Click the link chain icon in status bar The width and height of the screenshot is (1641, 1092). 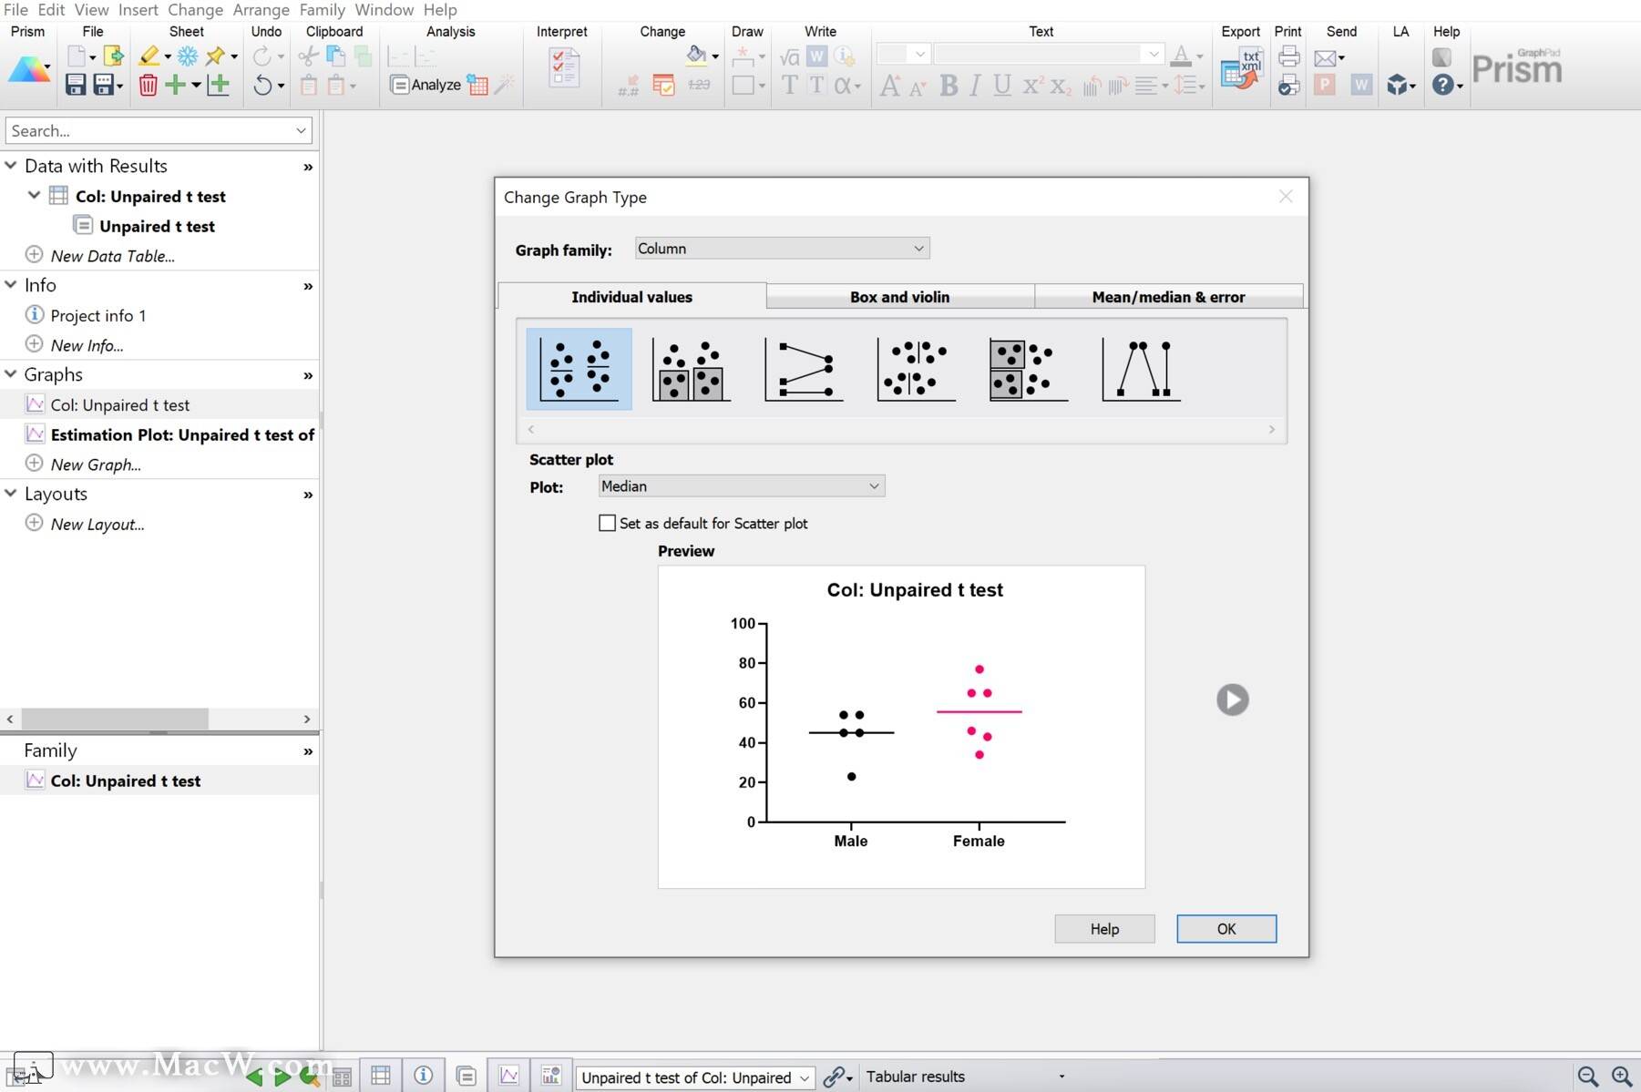(x=835, y=1077)
